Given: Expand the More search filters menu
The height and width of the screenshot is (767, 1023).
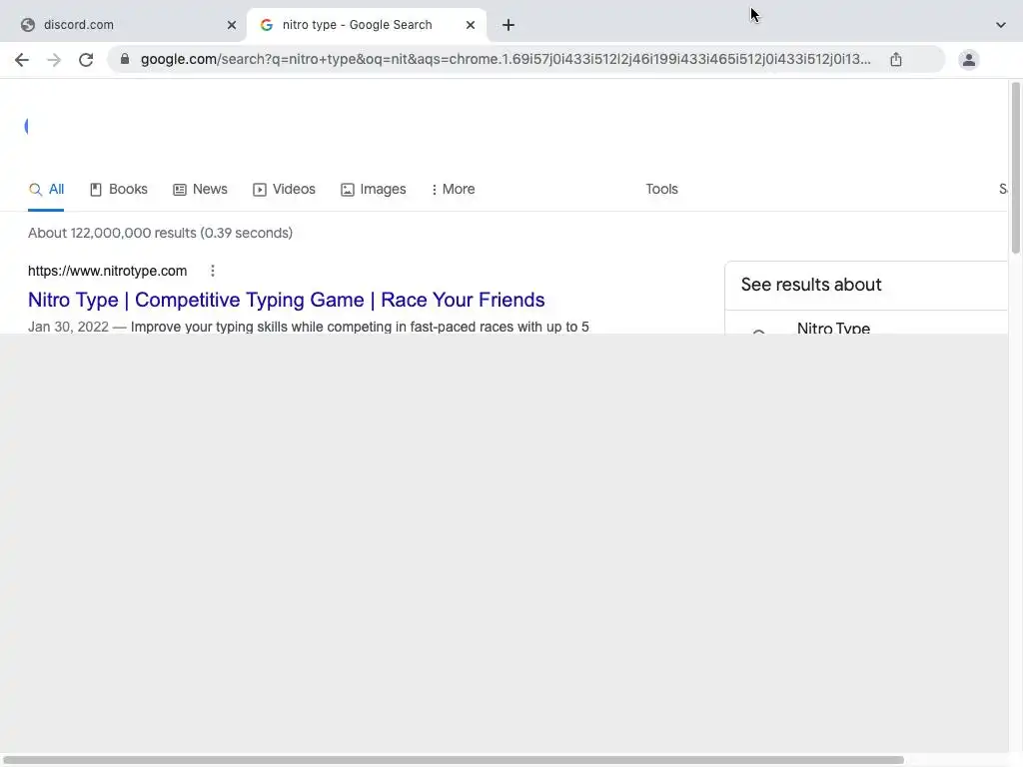Looking at the screenshot, I should pos(453,189).
